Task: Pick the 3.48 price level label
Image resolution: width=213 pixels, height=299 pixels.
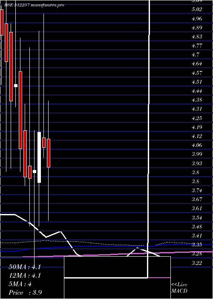Action: [x=197, y=227]
